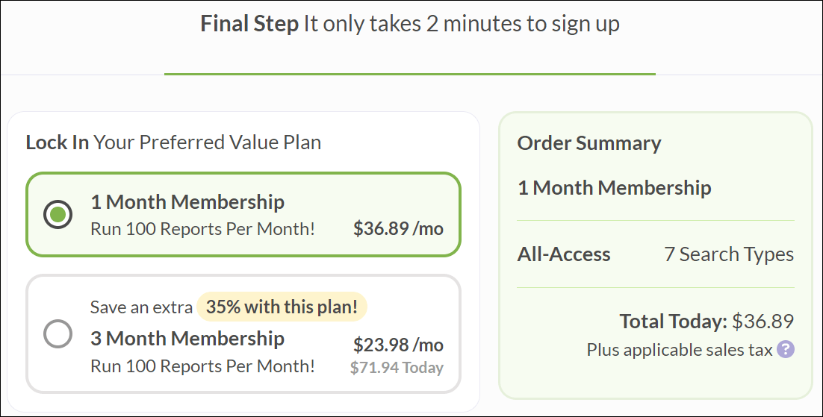Click "Run 100 Reports" under 3 Month plan

tap(202, 366)
